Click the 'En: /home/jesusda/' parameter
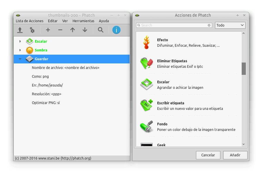Viewport: 268px width, 173px height. [47, 85]
